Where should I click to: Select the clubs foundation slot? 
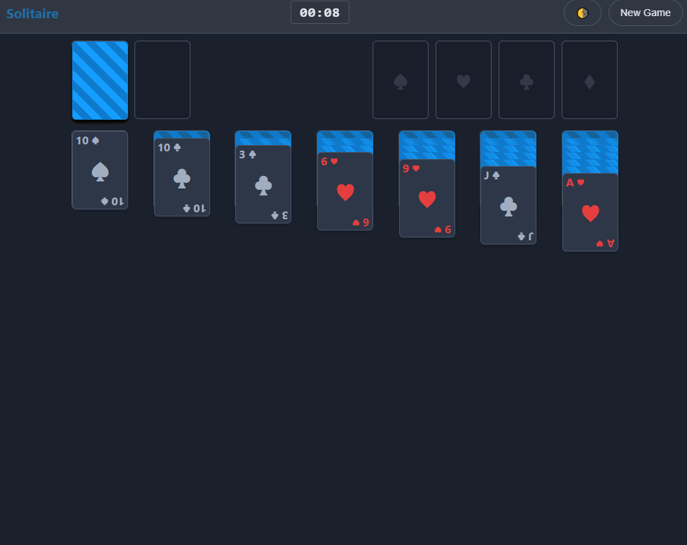(527, 80)
